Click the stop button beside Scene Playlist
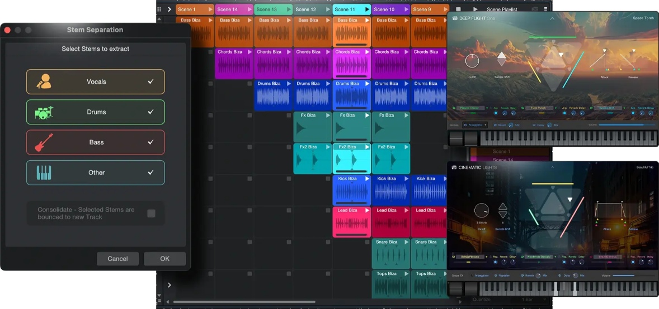This screenshot has width=659, height=309. pos(458,9)
